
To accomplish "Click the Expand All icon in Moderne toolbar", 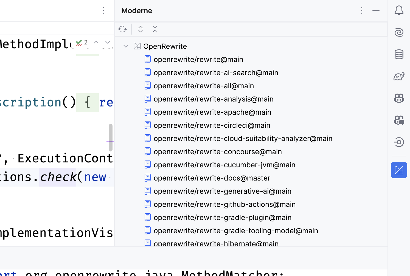I will (141, 29).
